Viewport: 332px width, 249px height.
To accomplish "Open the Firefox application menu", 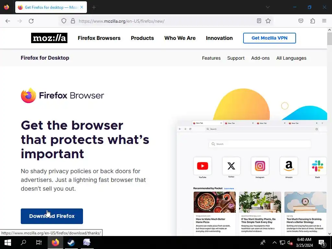I will tap(324, 21).
